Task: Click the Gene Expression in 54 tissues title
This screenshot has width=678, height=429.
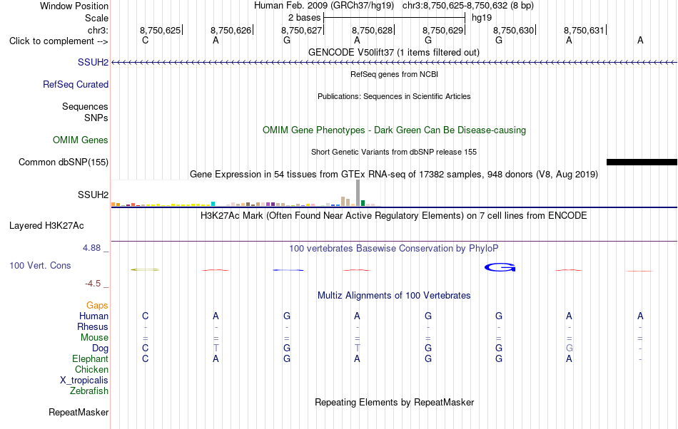Action: point(394,174)
